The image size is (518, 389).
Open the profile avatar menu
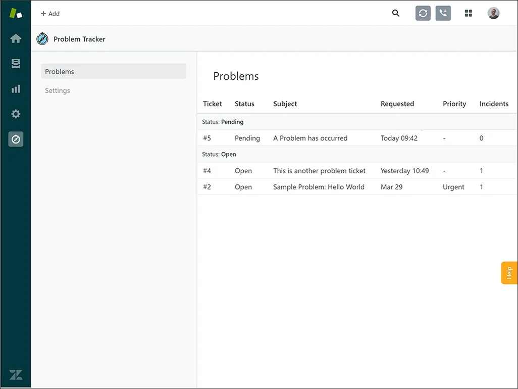(493, 13)
